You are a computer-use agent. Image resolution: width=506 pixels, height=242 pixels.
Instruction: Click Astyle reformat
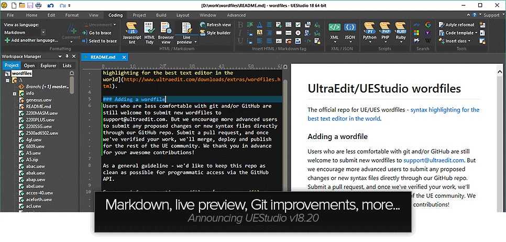(457, 25)
